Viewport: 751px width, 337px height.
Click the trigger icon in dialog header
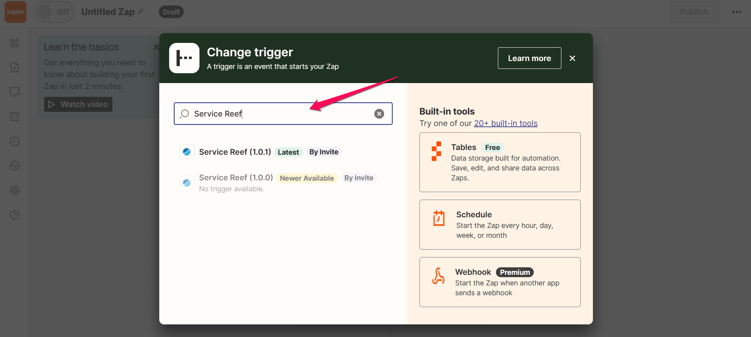click(184, 58)
